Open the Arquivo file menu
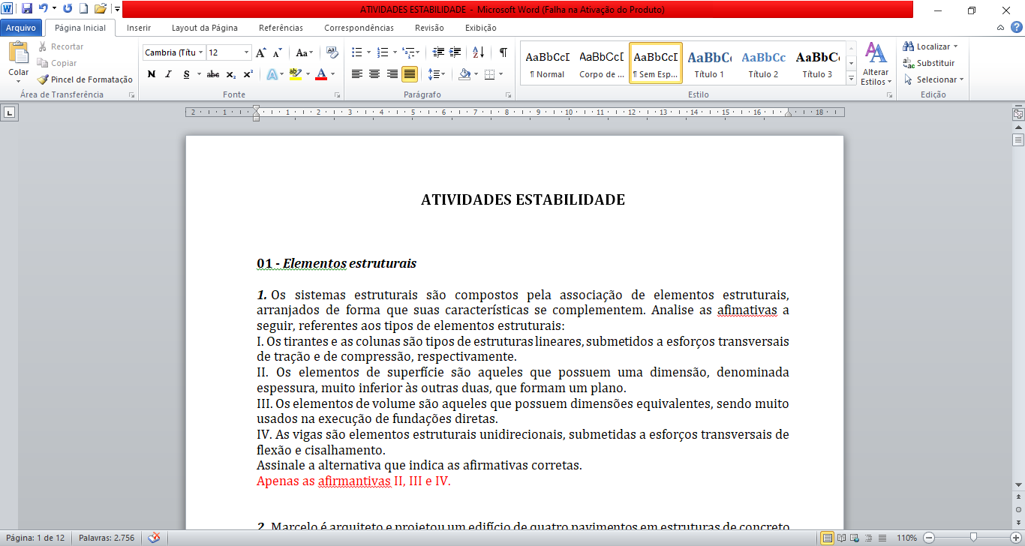Image resolution: width=1025 pixels, height=546 pixels. pos(21,28)
